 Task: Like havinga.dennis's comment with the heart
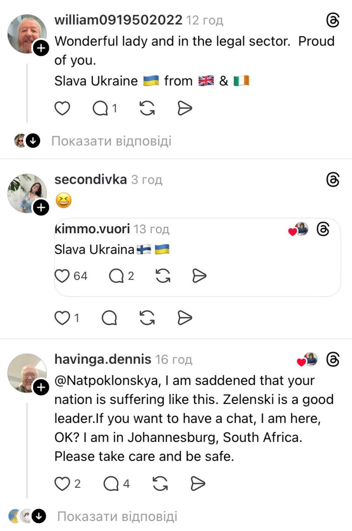62,483
